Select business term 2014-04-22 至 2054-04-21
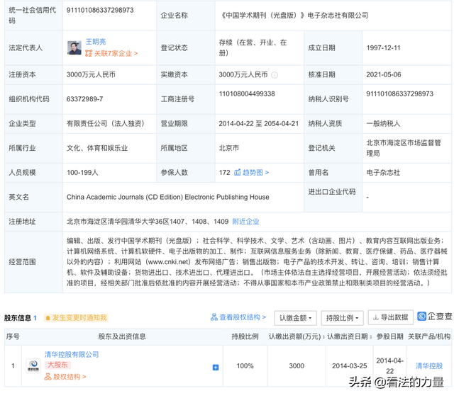 coord(258,124)
